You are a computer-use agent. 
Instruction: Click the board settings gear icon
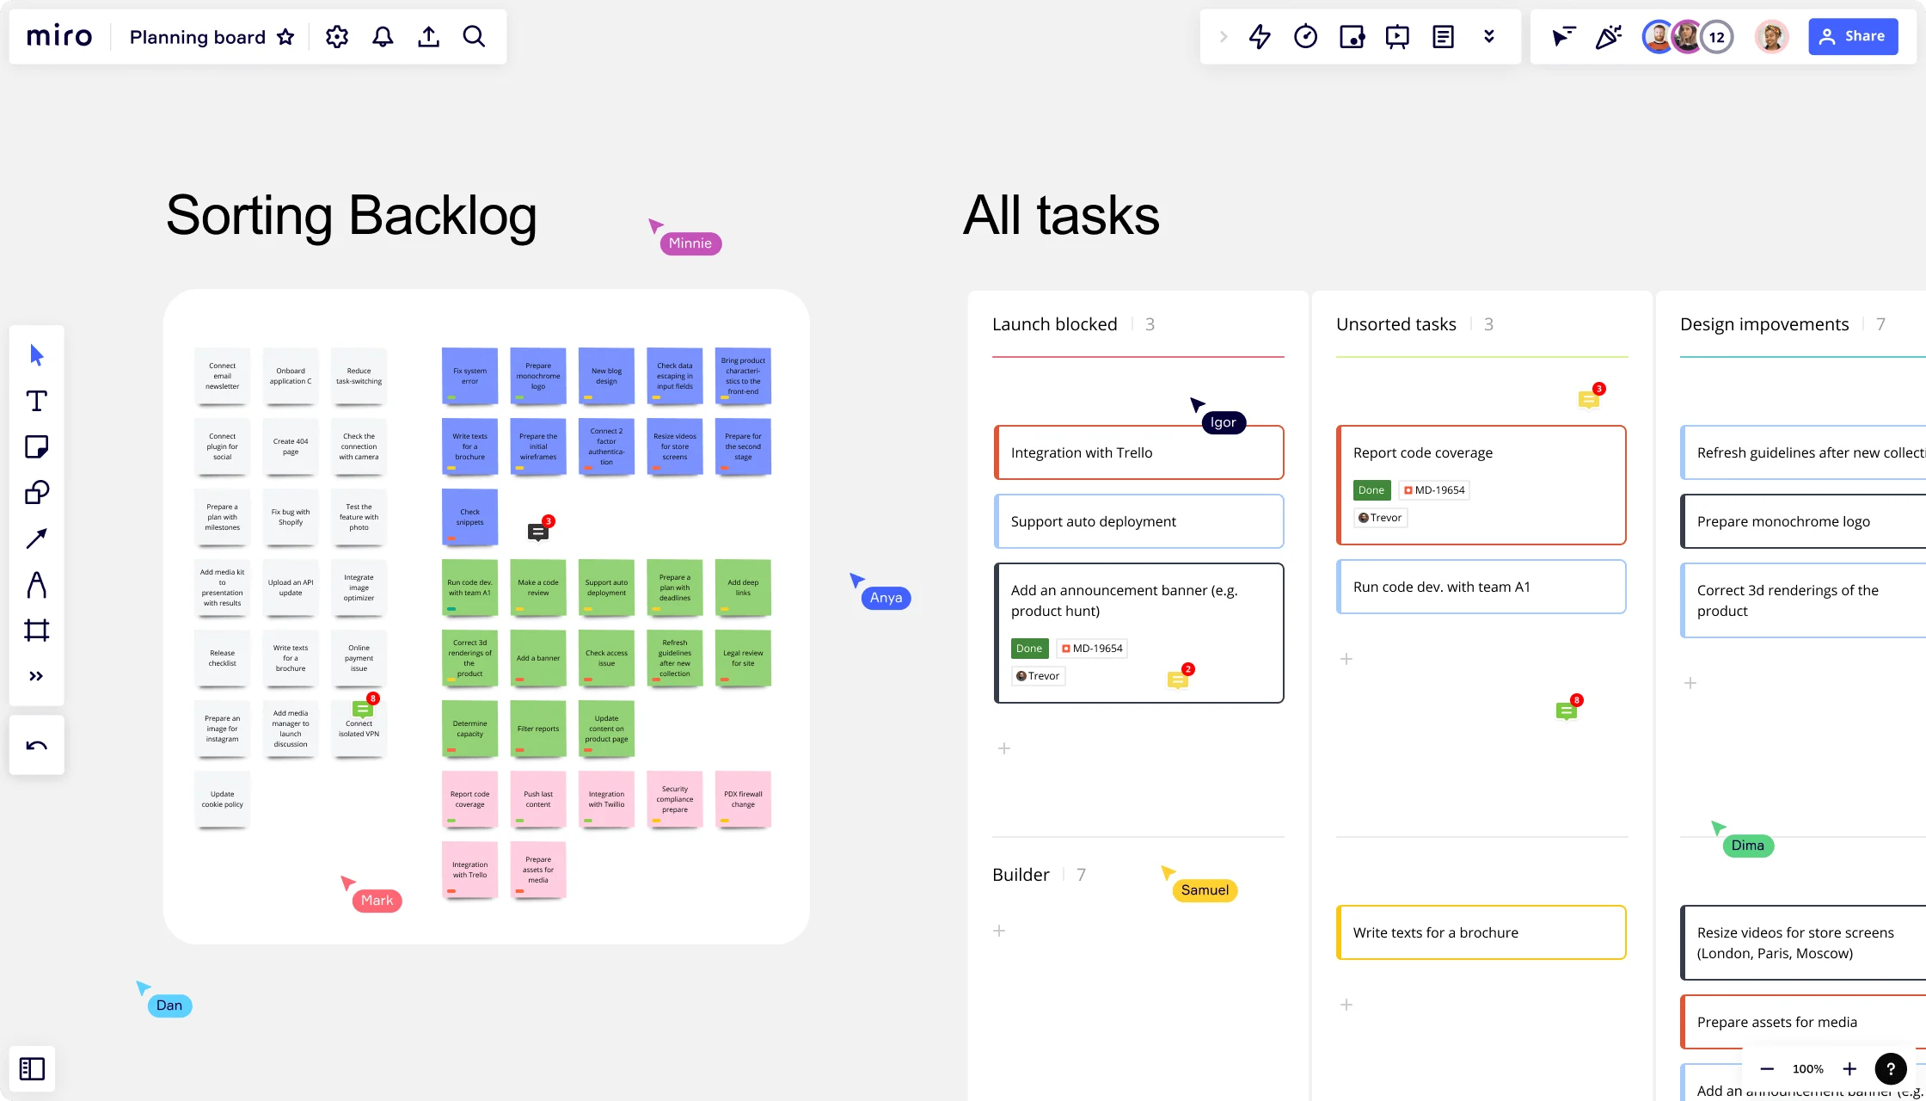337,36
